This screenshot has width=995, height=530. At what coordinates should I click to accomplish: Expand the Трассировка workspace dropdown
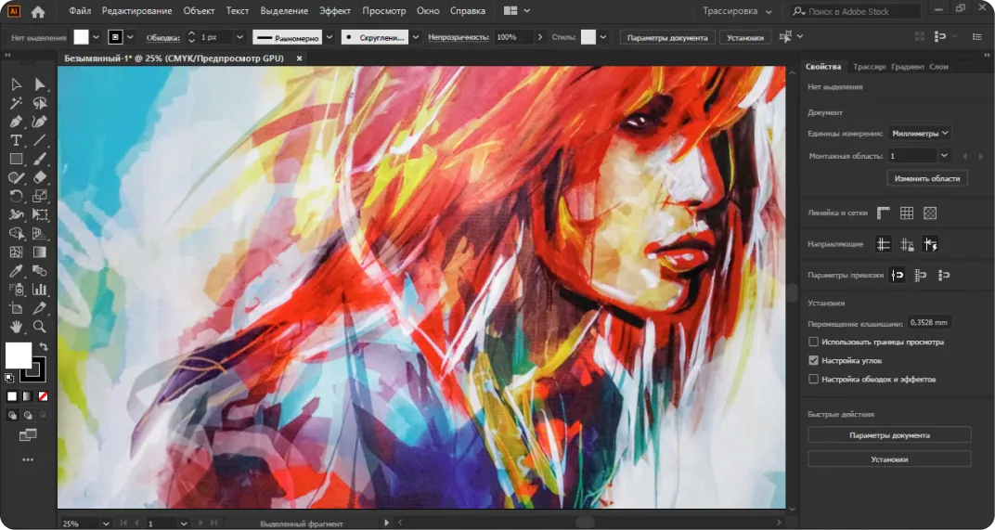737,11
